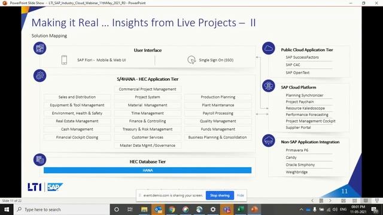
Task: Click the 'Time Management' box
Action: pos(148,113)
